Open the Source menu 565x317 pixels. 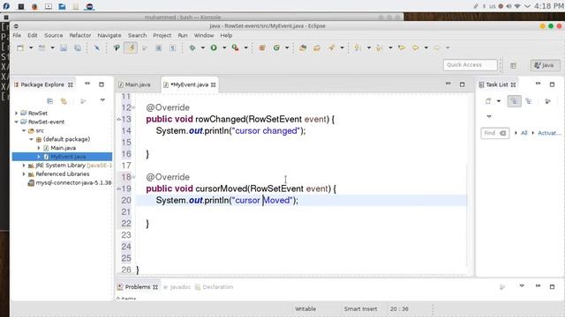53,35
